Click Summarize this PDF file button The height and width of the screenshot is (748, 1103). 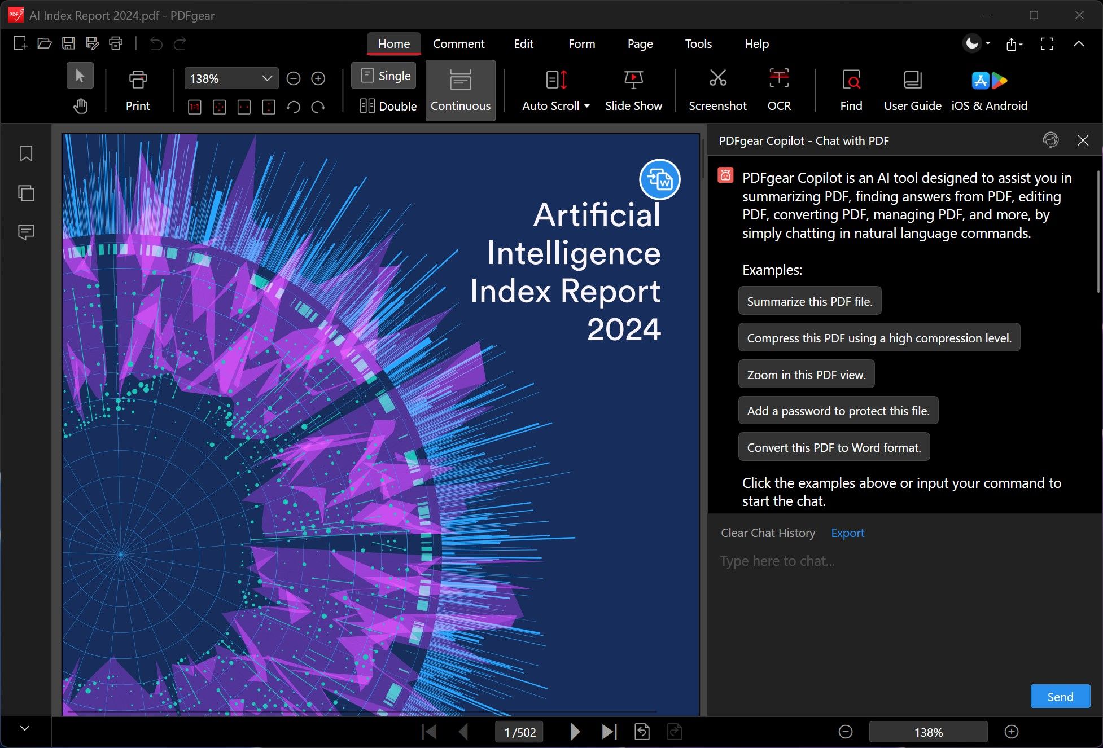pos(809,301)
